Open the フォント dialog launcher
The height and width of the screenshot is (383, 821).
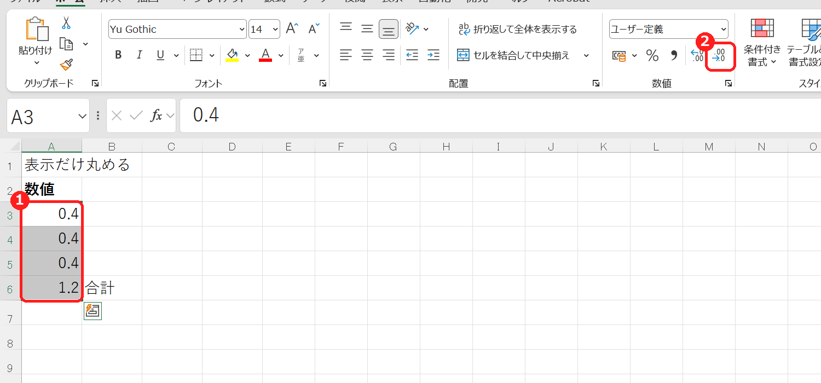coord(323,83)
